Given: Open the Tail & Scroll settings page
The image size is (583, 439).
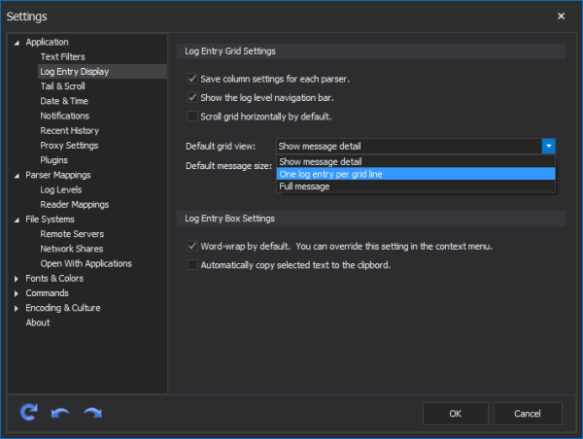Looking at the screenshot, I should tap(62, 86).
